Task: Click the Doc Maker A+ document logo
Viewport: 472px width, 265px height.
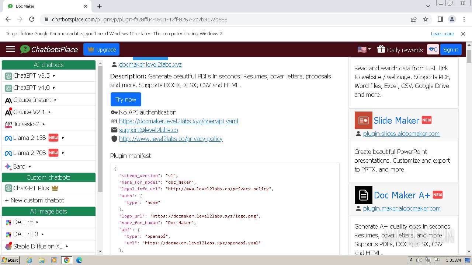Action: [363, 195]
